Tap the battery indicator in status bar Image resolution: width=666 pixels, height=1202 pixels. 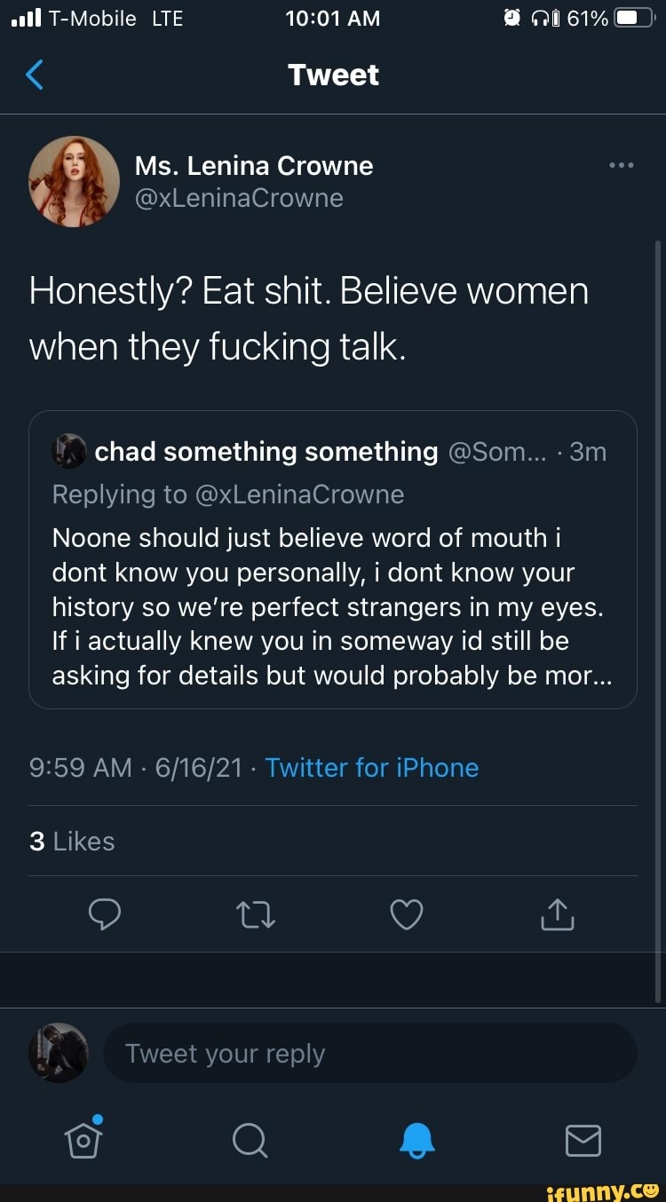coord(634,19)
